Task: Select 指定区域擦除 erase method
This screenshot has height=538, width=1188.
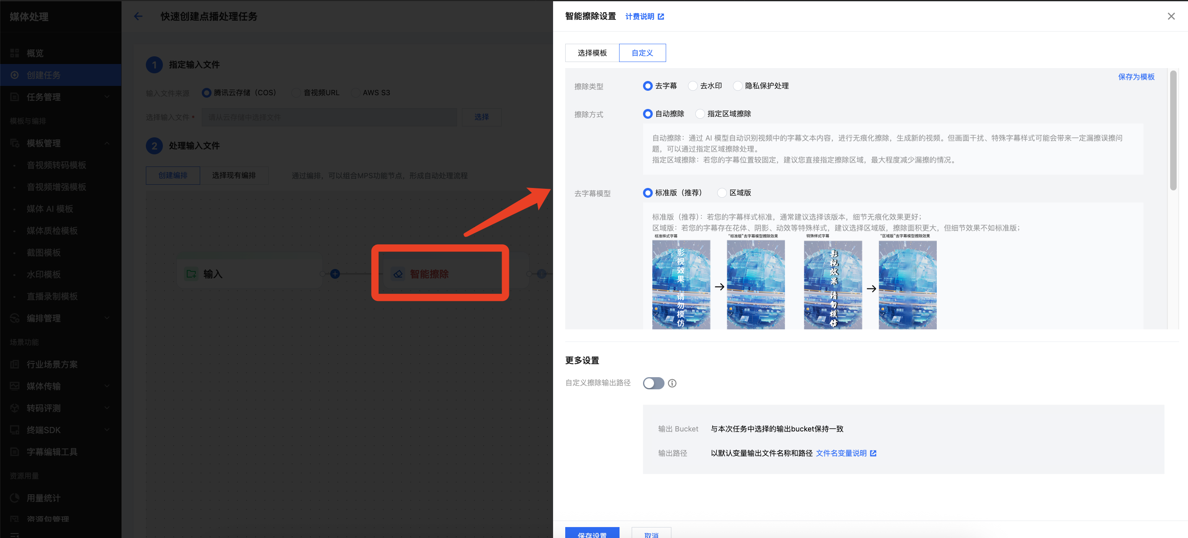Action: 700,114
